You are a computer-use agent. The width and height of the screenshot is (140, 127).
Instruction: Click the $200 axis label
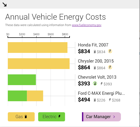[x=22, y=34]
